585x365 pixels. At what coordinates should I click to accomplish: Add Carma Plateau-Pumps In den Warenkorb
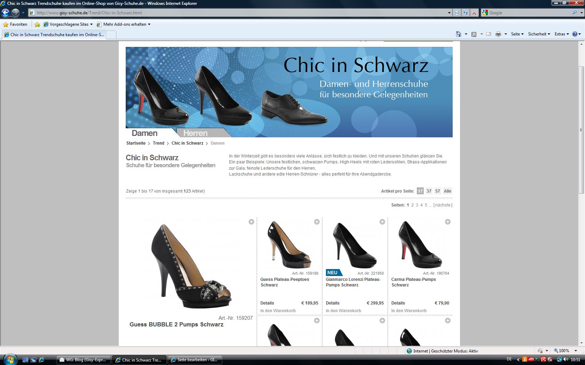409,311
